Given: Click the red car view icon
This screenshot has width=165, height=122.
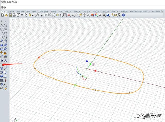Looking at the screenshot, I should tap(69, 15).
